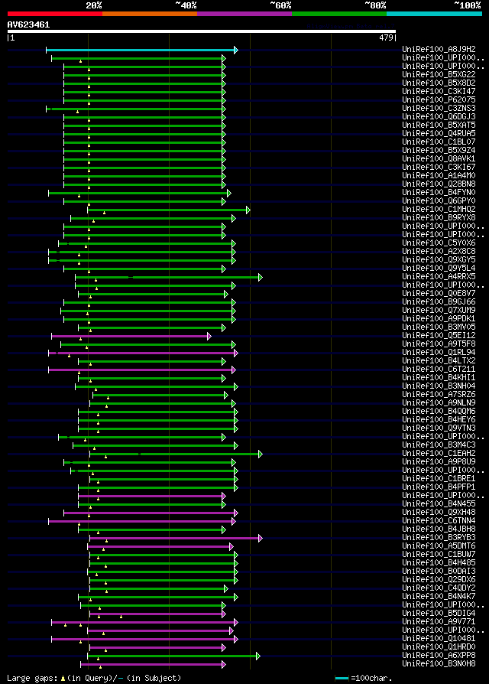This screenshot has height=684, width=489.
Task: Select the UniRef100_C5Y0X6 label
Action: click(x=439, y=243)
